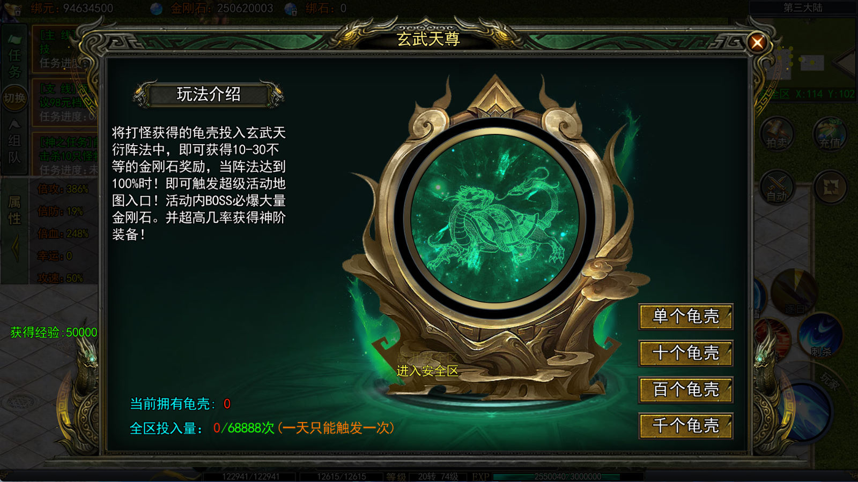Image resolution: width=858 pixels, height=482 pixels.
Task: Close the 玄武天尊 dialog
Action: pyautogui.click(x=757, y=42)
